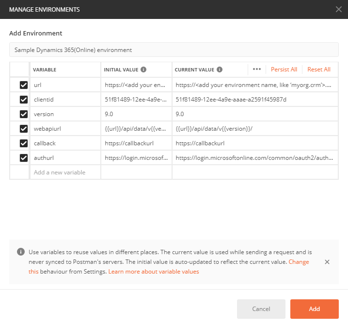Edit initial value 51f81489-12ee-4a9e-...
Screen dimensions: 348x328
click(x=136, y=100)
